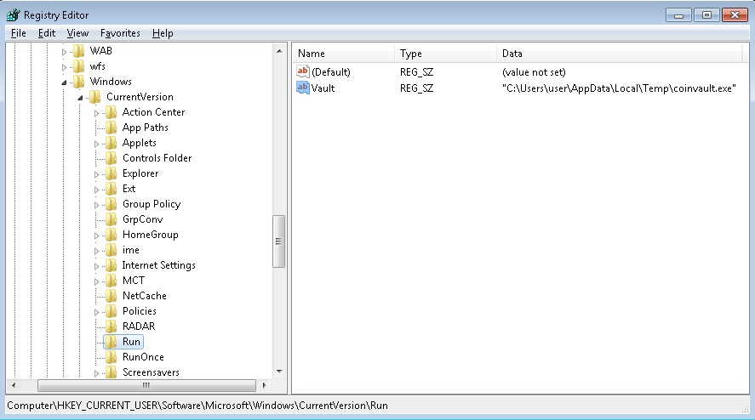Screen dimensions: 755x420
Task: Expand the Explorer key
Action: (x=97, y=174)
